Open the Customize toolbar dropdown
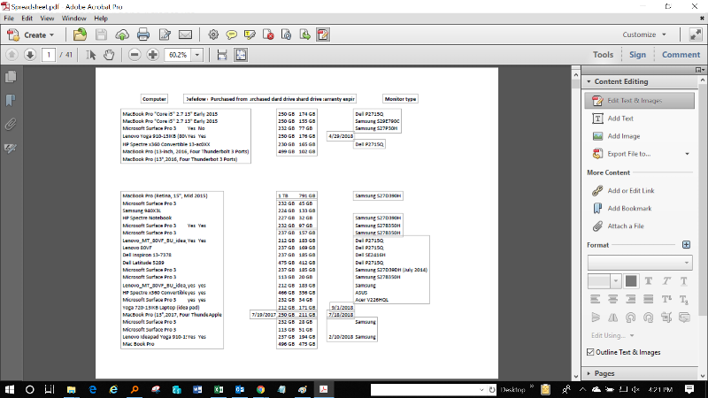The image size is (708, 398). pyautogui.click(x=644, y=34)
